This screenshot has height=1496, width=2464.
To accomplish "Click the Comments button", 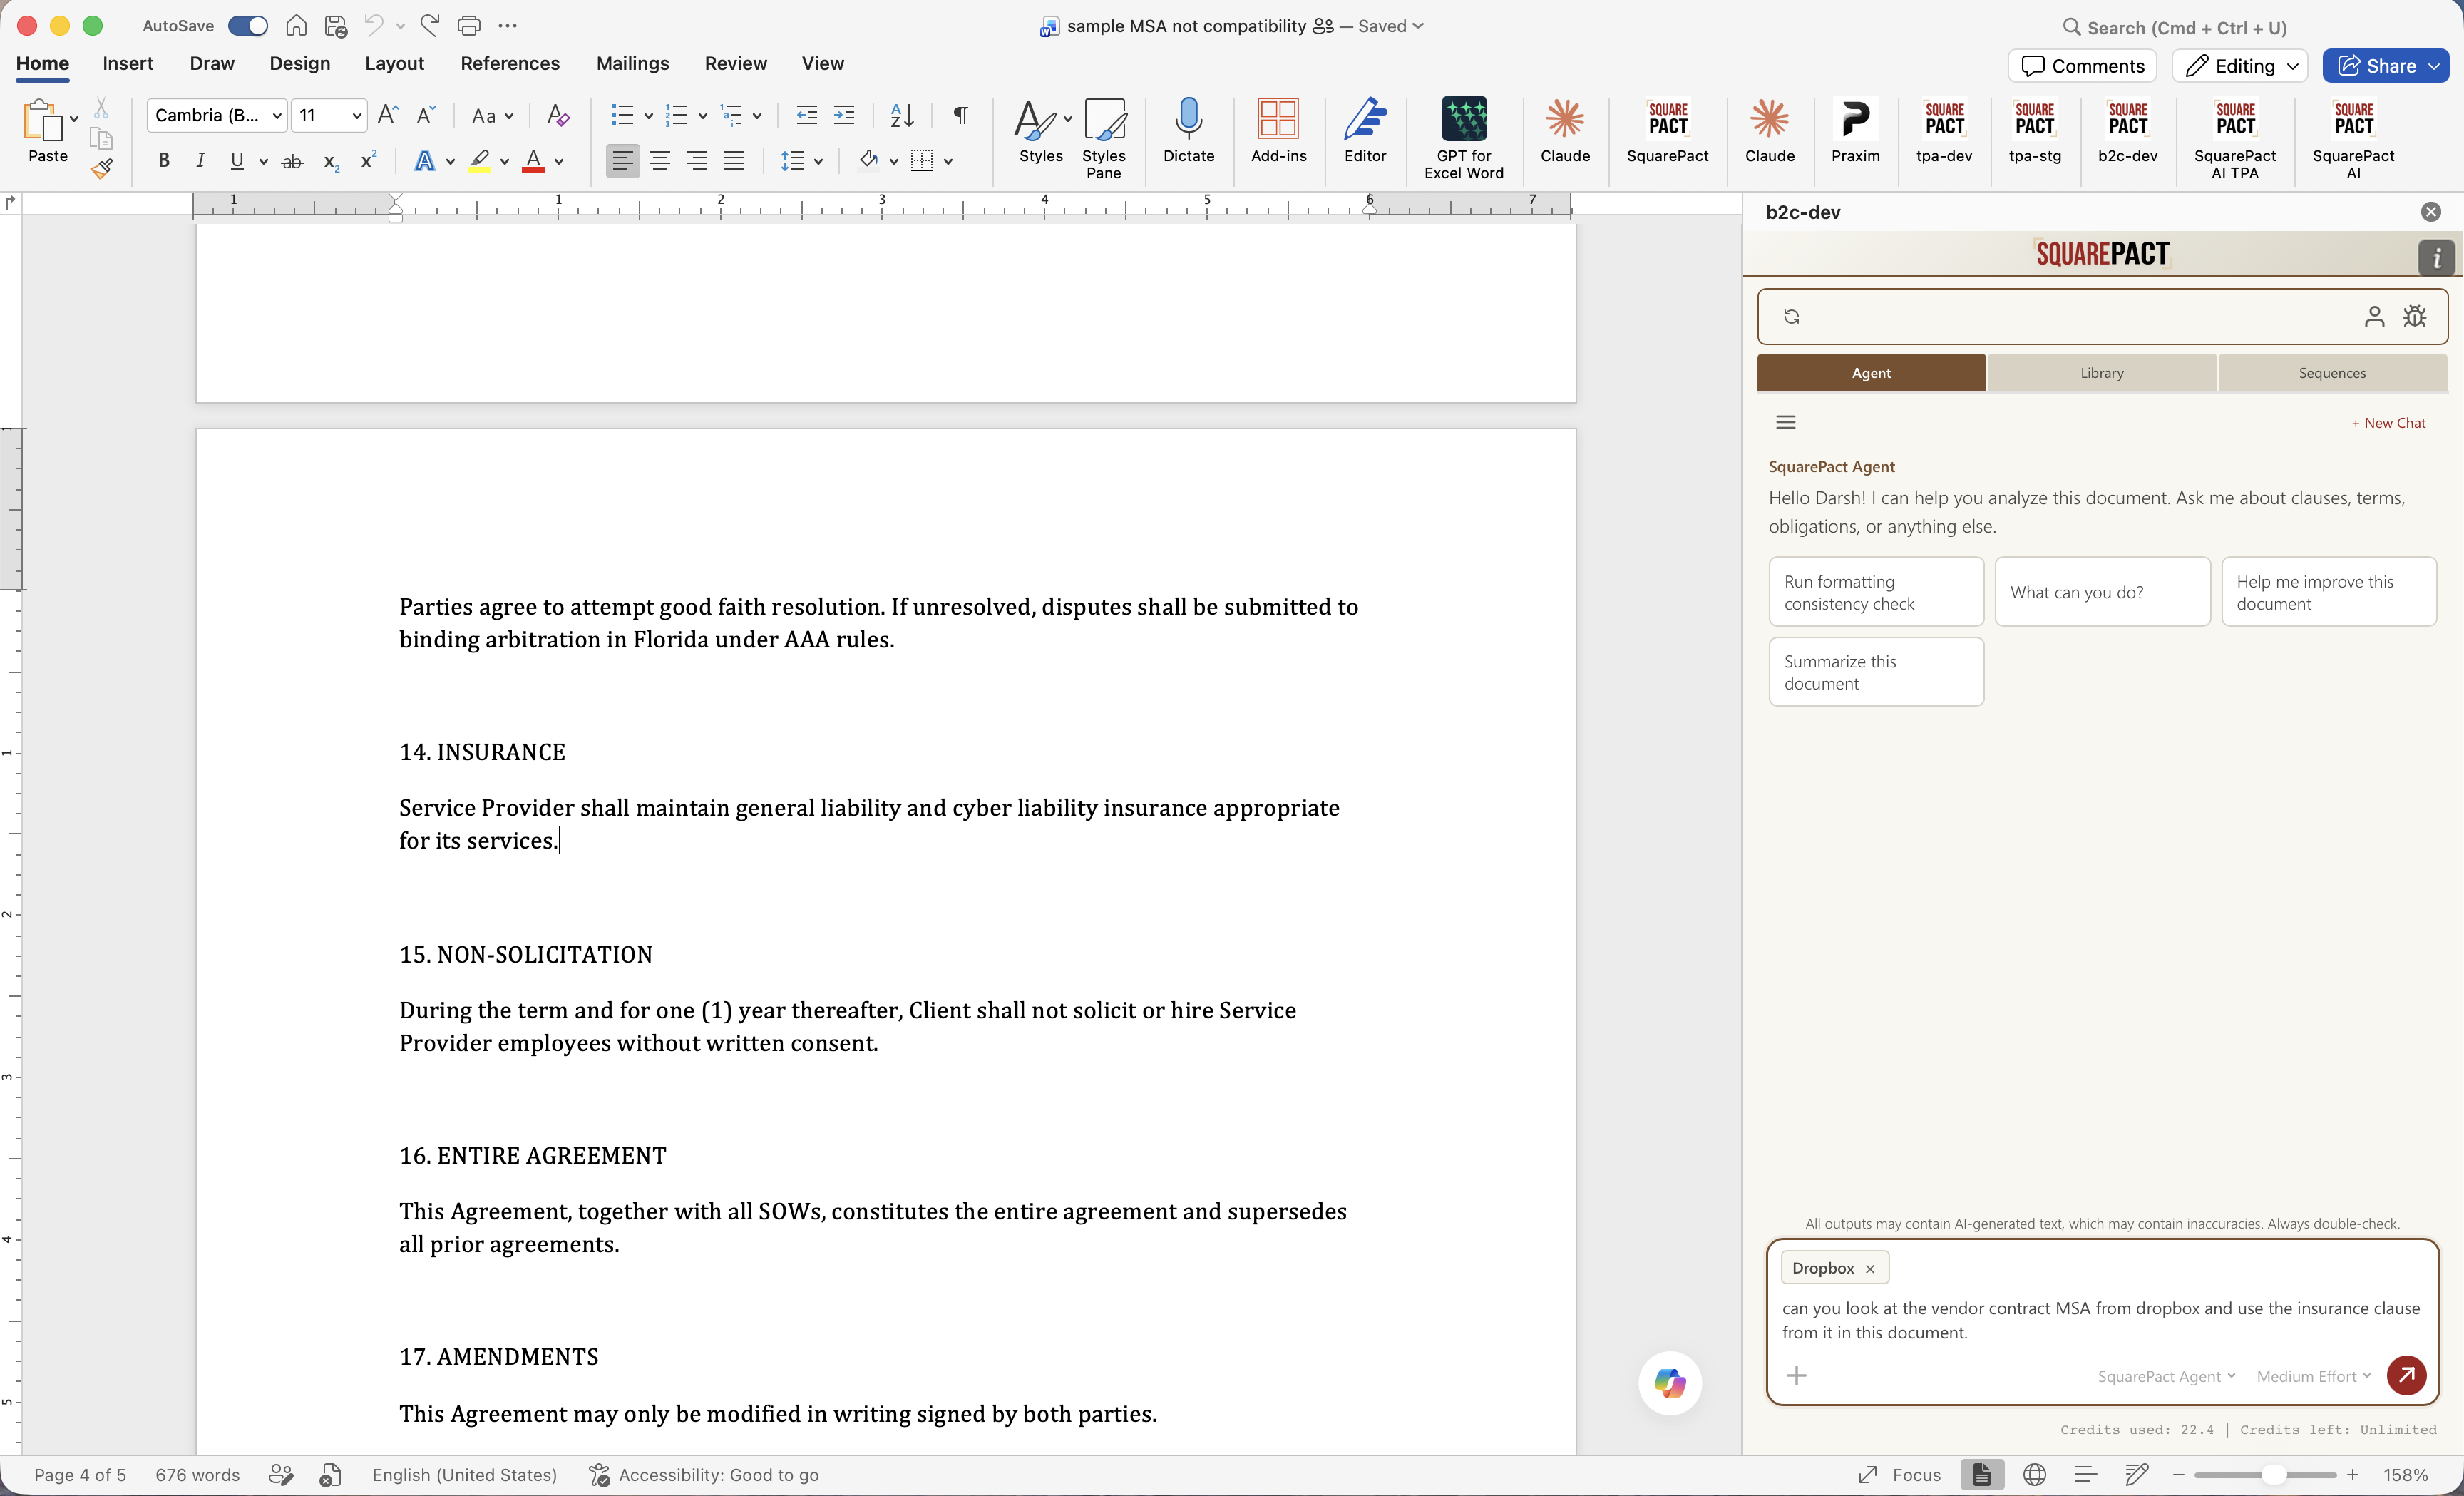I will click(x=2083, y=66).
